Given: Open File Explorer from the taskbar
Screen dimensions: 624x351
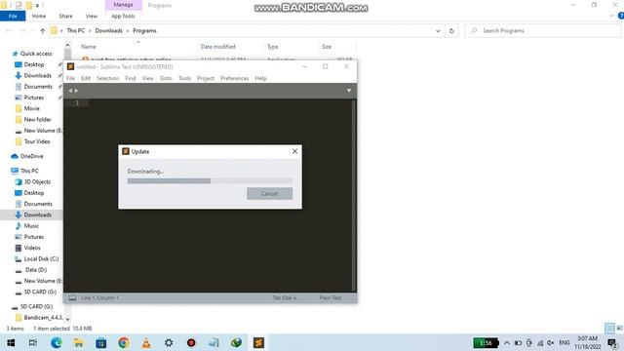Looking at the screenshot, I should (x=78, y=342).
